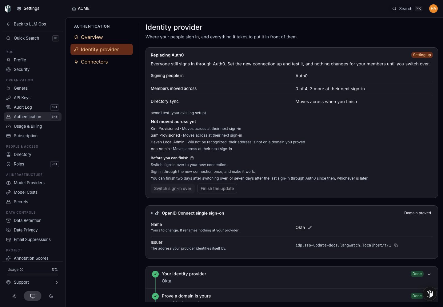Switch to system theme
The image size is (443, 307).
pos(33,296)
